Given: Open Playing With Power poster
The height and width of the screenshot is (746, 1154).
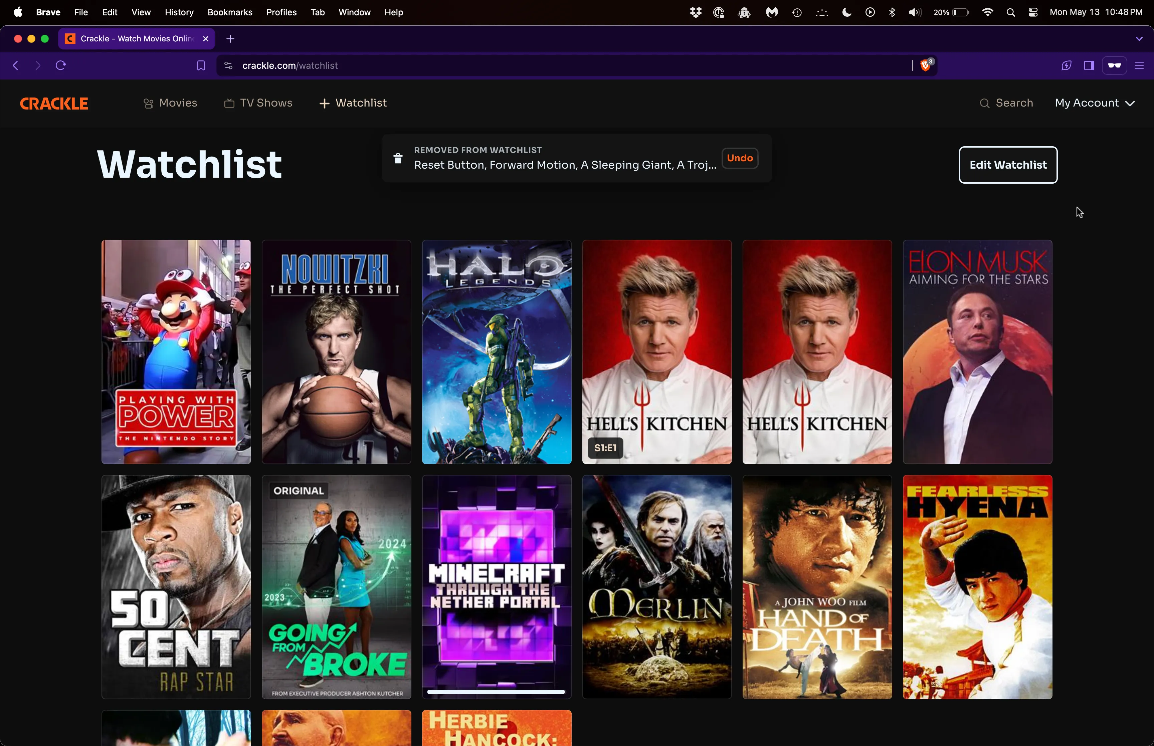Looking at the screenshot, I should pyautogui.click(x=176, y=352).
